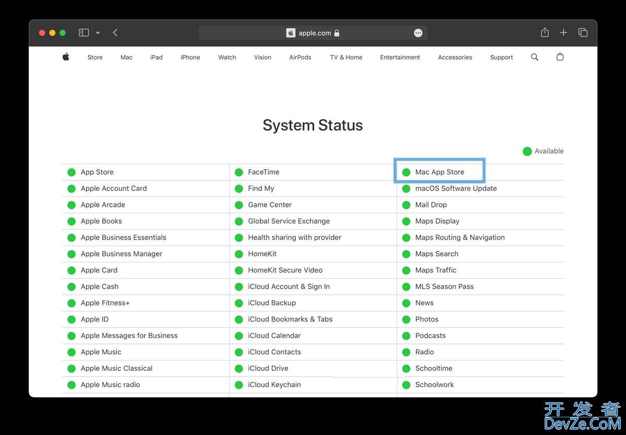Click the site icon in address bar
The width and height of the screenshot is (626, 435).
[291, 33]
